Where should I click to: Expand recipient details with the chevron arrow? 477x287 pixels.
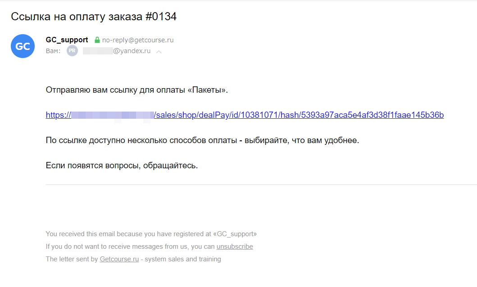pos(159,52)
